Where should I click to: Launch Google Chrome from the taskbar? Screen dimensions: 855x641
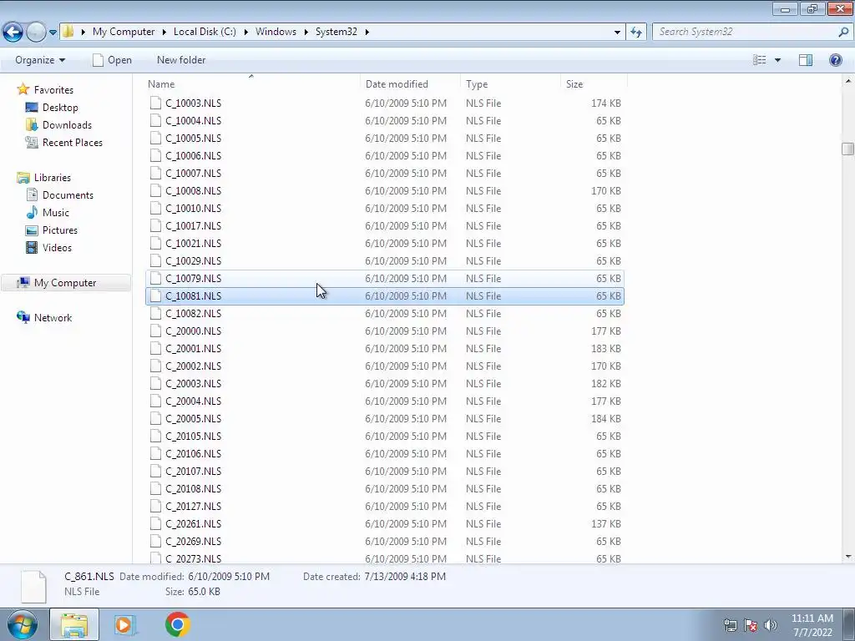click(178, 624)
